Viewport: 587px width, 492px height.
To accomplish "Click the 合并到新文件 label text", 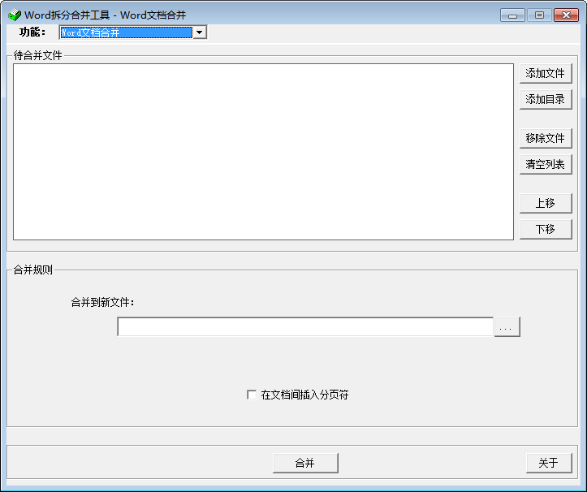I will click(102, 302).
